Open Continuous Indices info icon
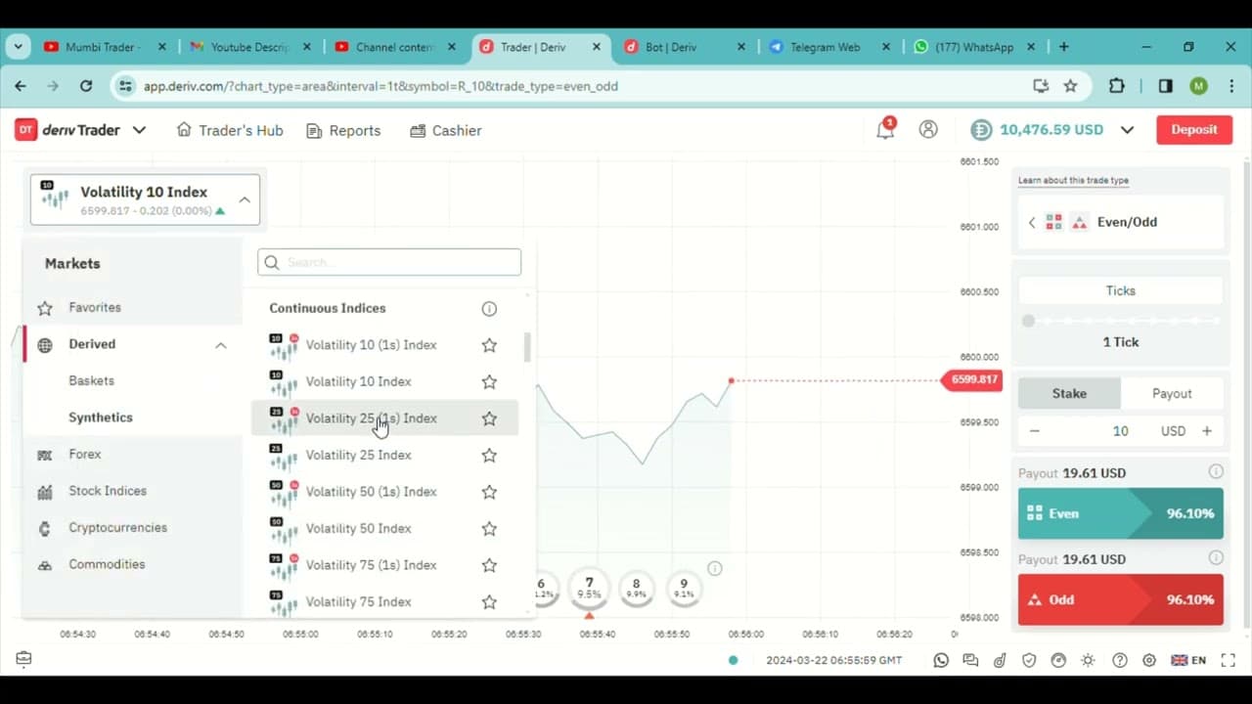The width and height of the screenshot is (1252, 704). 489,308
